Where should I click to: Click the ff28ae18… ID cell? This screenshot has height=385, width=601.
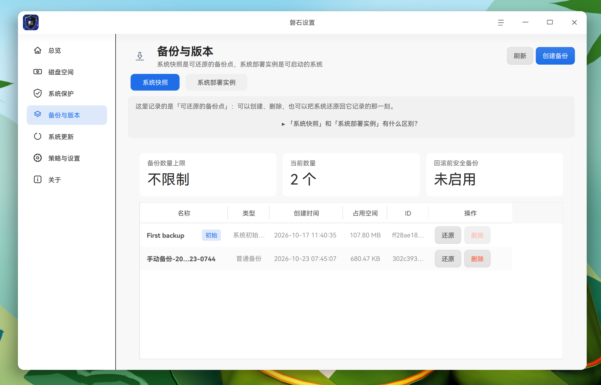pos(408,235)
